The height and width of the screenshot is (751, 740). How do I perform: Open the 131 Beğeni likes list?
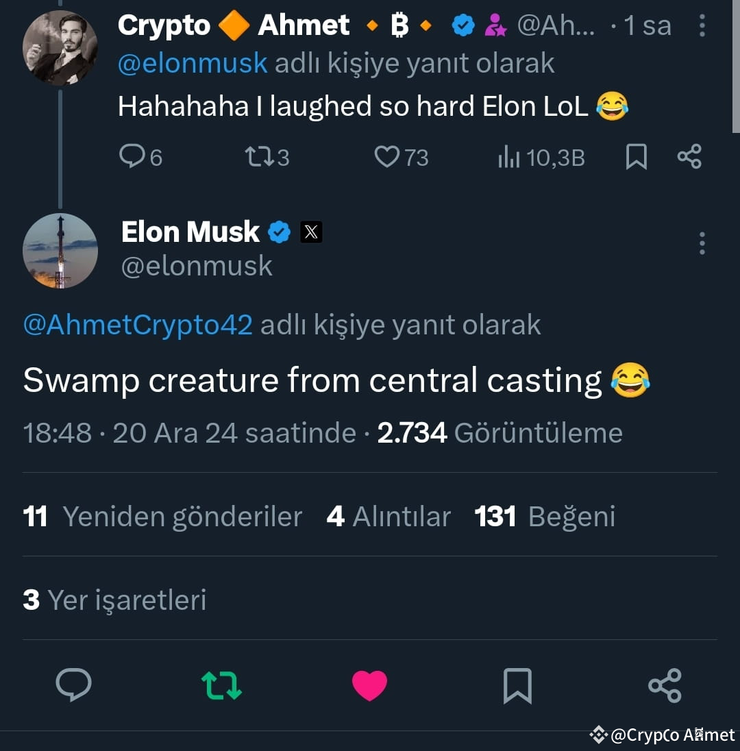tap(543, 517)
